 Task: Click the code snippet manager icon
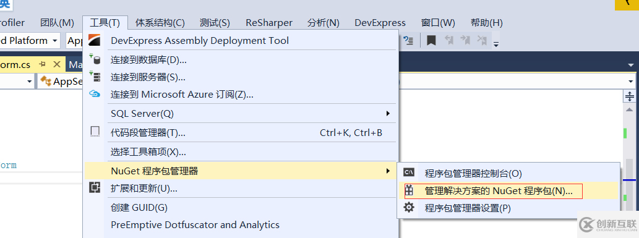click(95, 132)
